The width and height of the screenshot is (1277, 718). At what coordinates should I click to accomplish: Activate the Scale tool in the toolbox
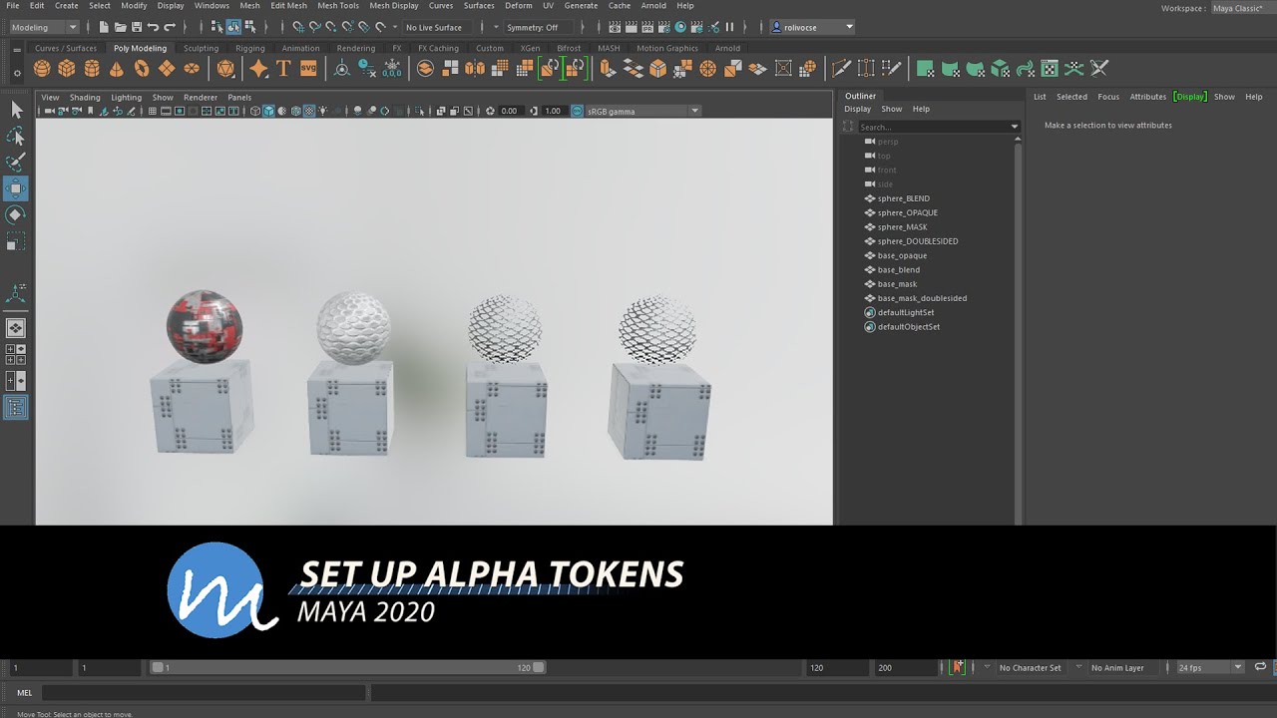(16, 241)
